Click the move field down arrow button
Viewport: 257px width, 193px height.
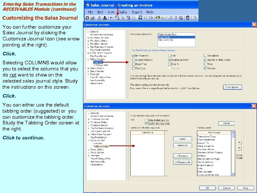(239, 148)
